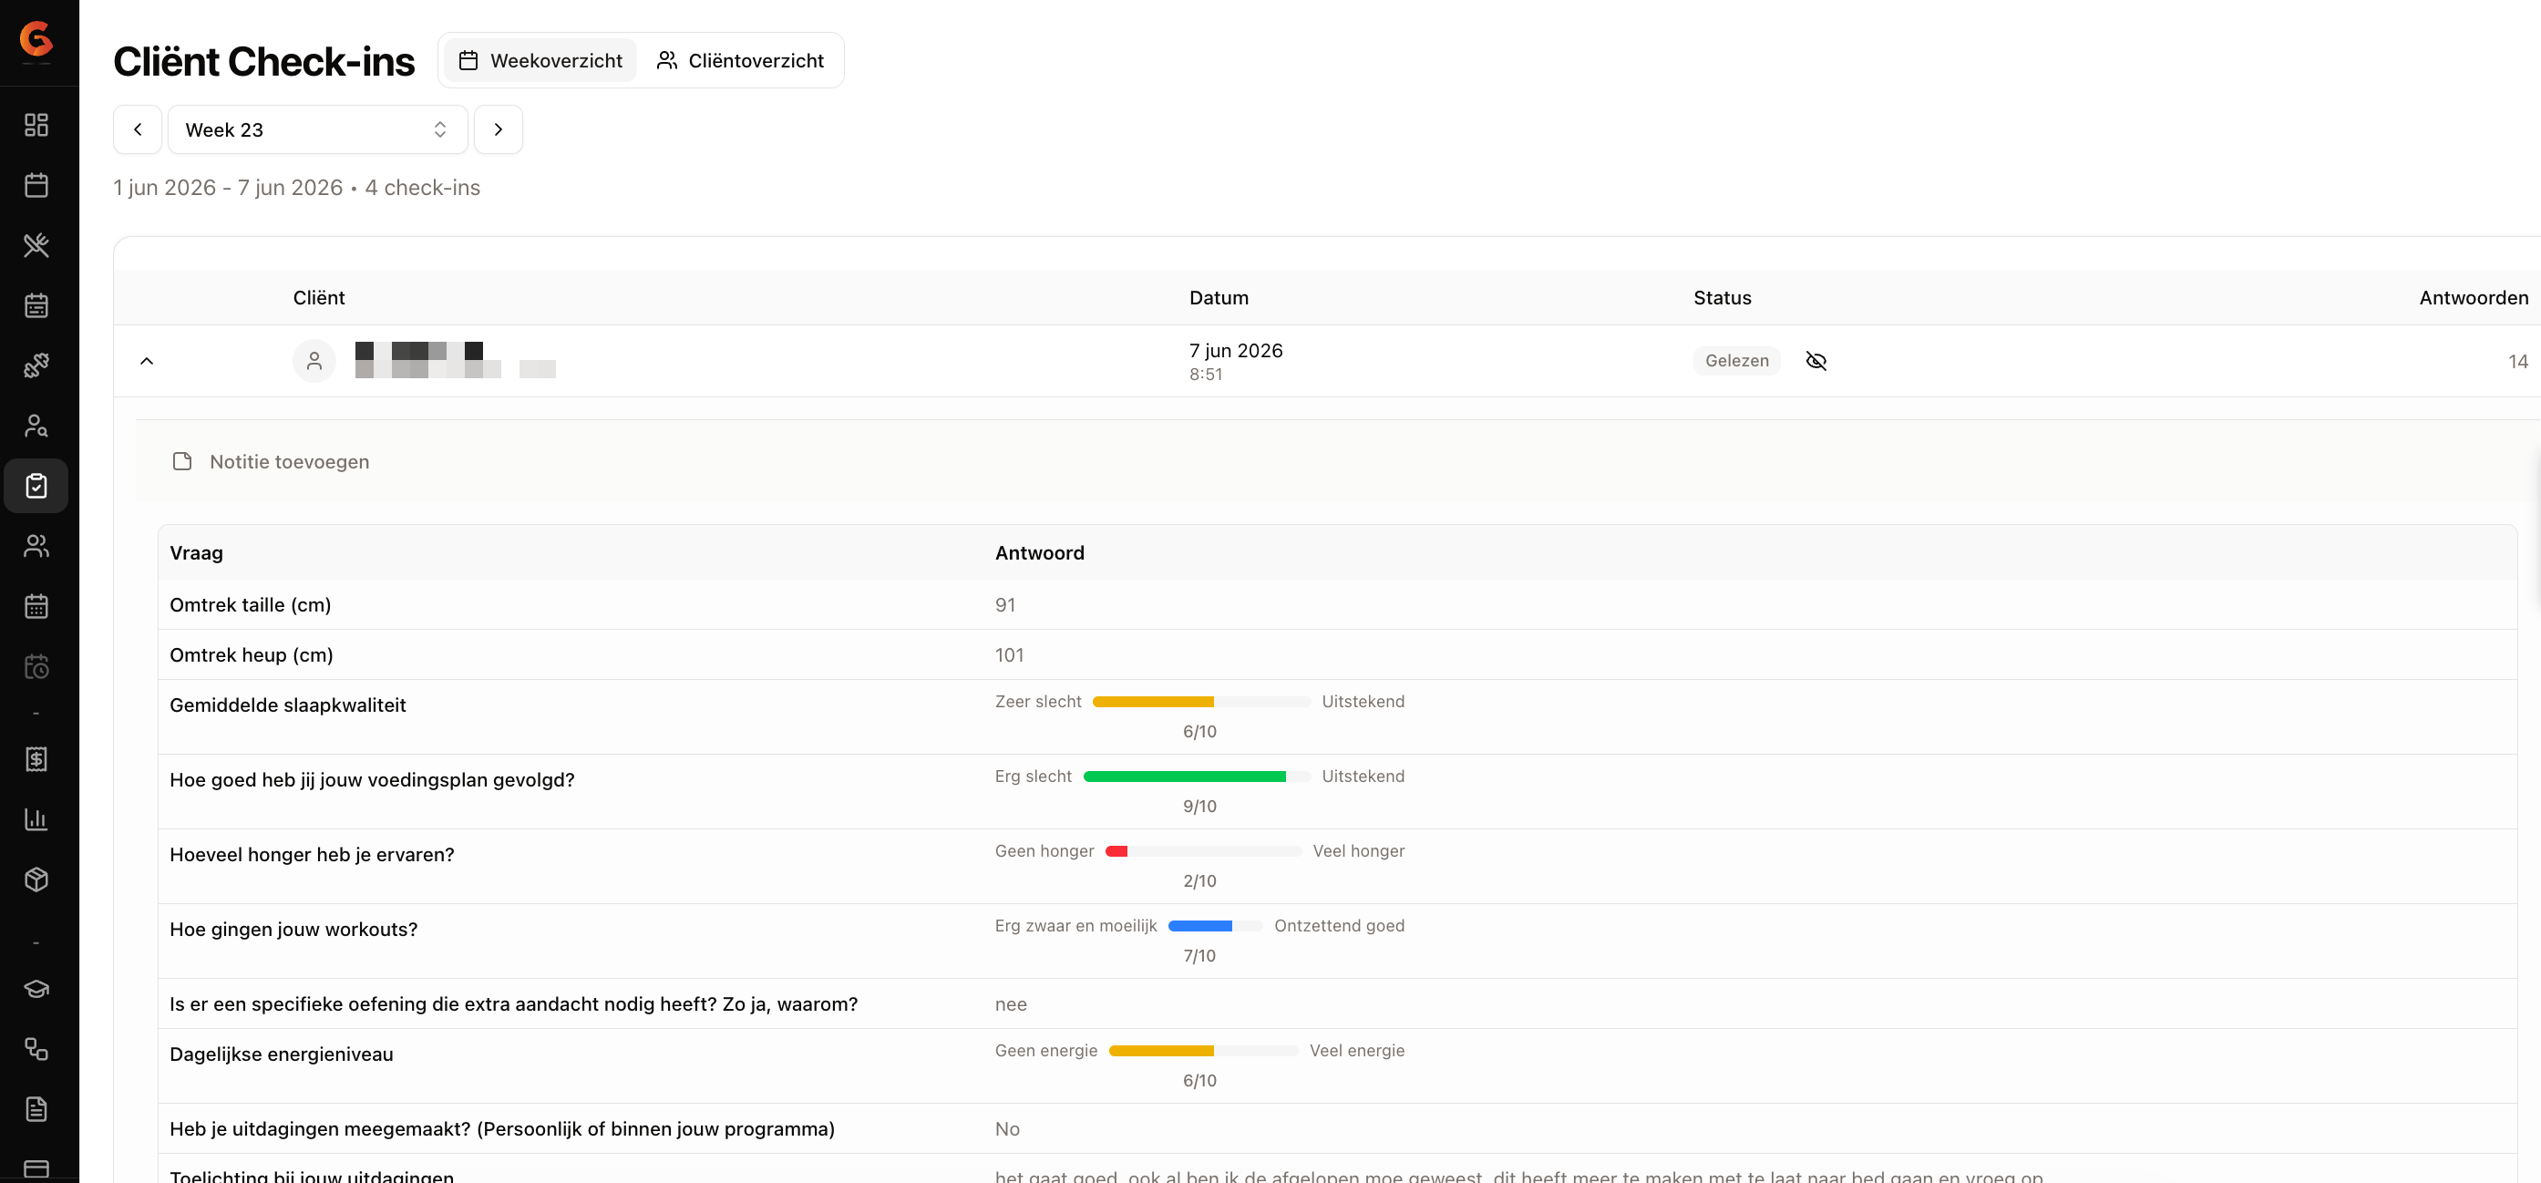2541x1183 pixels.
Task: Open the receipt dollar icon in sidebar
Action: click(x=36, y=758)
